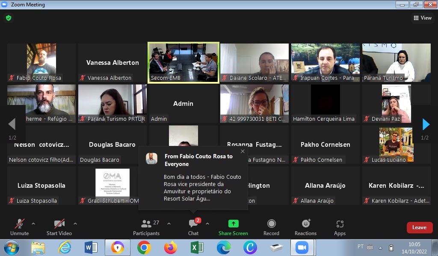Image resolution: width=438 pixels, height=256 pixels.
Task: Open the View layout menu
Action: pos(422,18)
